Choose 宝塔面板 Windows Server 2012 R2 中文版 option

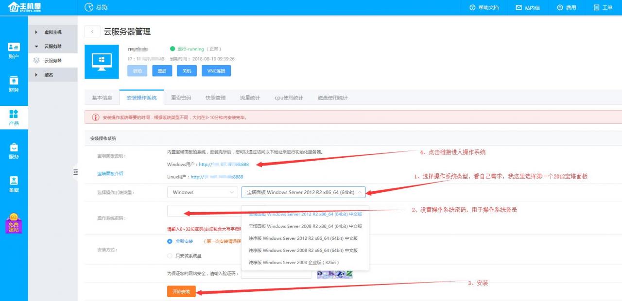coord(305,214)
